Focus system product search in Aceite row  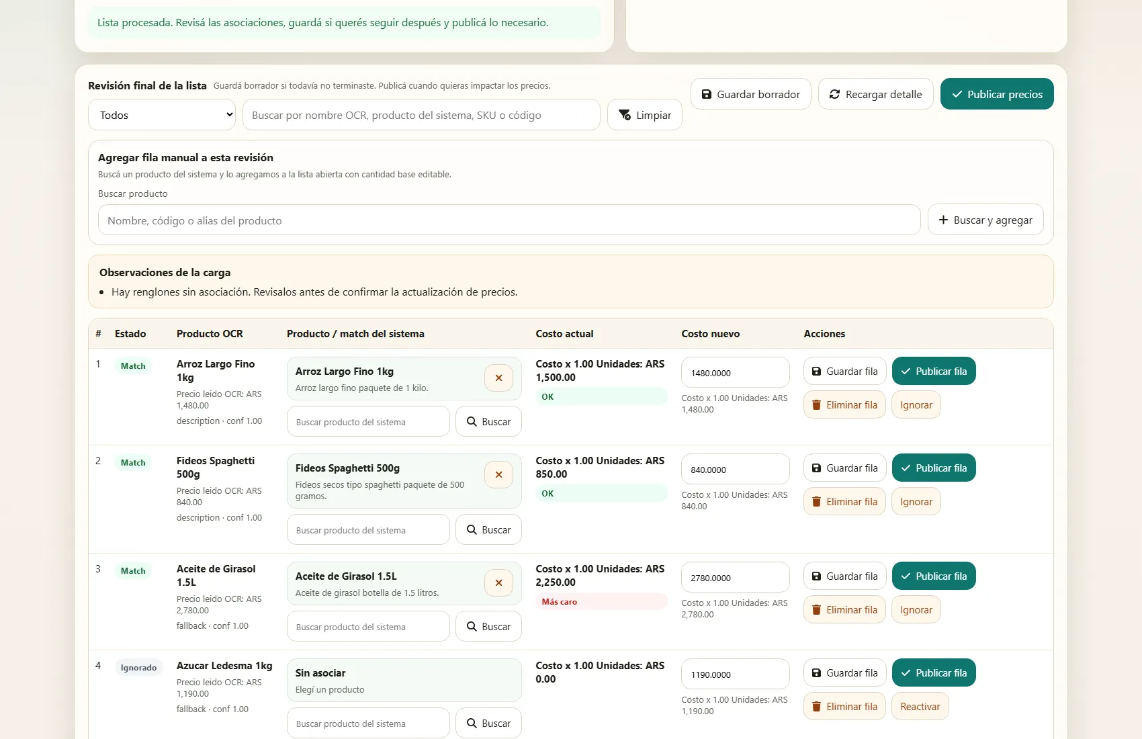pyautogui.click(x=368, y=627)
